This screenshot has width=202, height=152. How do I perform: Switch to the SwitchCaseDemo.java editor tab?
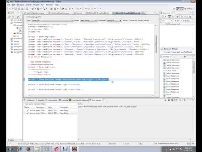click(34, 13)
